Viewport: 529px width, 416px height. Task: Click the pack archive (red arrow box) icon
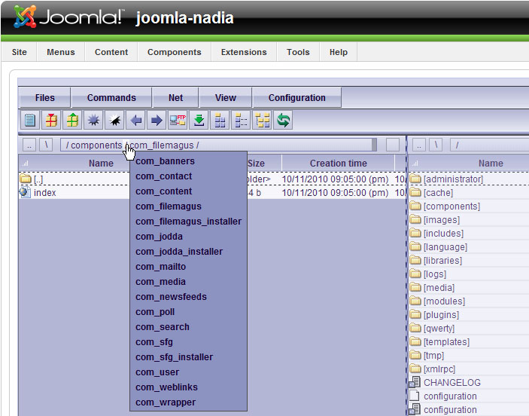pyautogui.click(x=51, y=120)
